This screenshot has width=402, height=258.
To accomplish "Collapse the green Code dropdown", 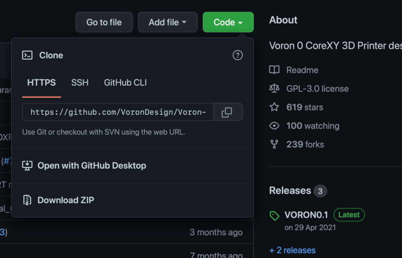I will tap(228, 22).
